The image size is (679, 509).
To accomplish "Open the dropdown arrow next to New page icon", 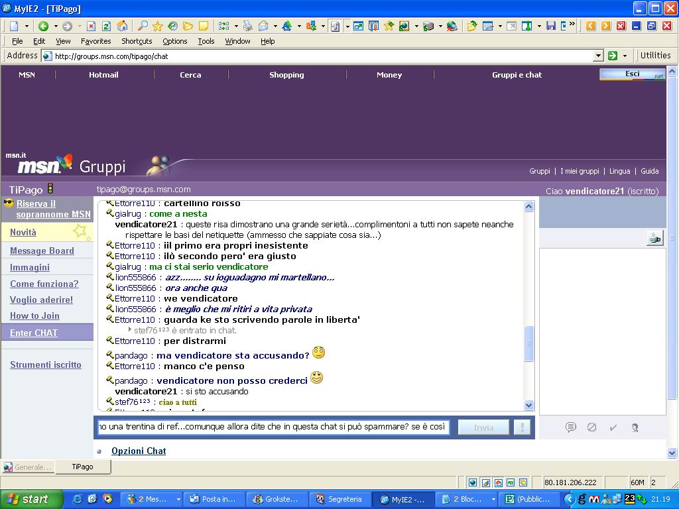I will pos(27,27).
